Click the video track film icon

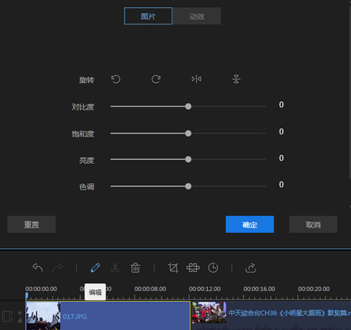[7, 316]
